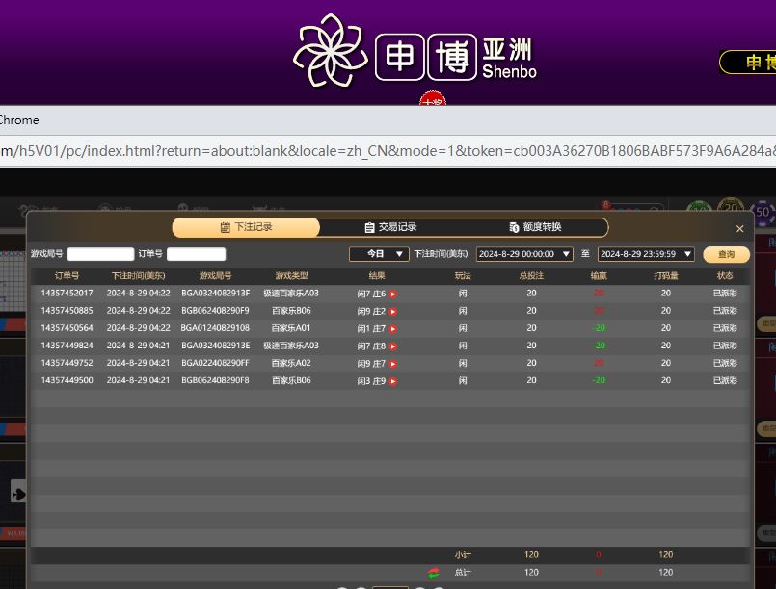Click the 游戏局号 input field
The height and width of the screenshot is (589, 776).
pyautogui.click(x=100, y=254)
